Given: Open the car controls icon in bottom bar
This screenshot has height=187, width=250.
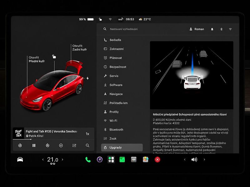Looking at the screenshot, I should [x=20, y=159].
